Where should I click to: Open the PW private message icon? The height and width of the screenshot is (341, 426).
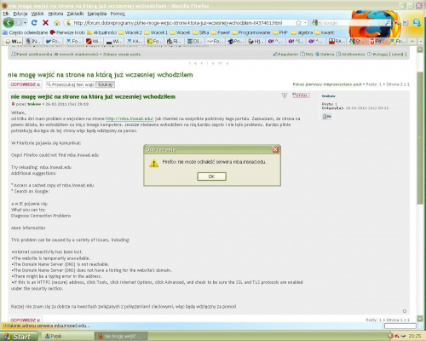(326, 116)
